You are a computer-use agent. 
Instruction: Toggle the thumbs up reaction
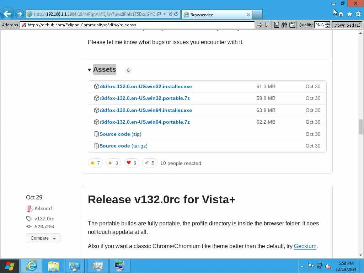[95, 163]
